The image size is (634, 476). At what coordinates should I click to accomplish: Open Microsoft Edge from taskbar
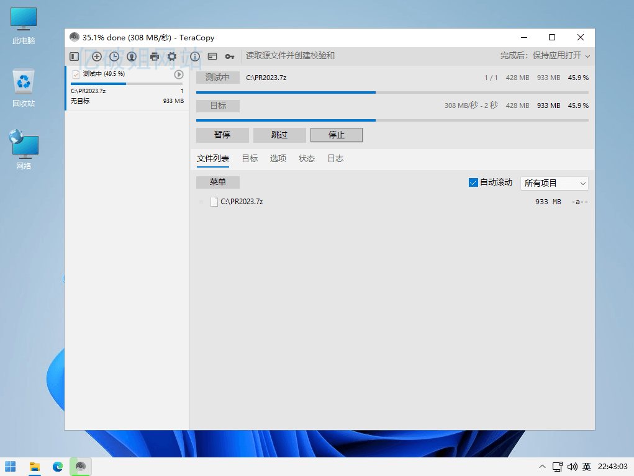58,467
